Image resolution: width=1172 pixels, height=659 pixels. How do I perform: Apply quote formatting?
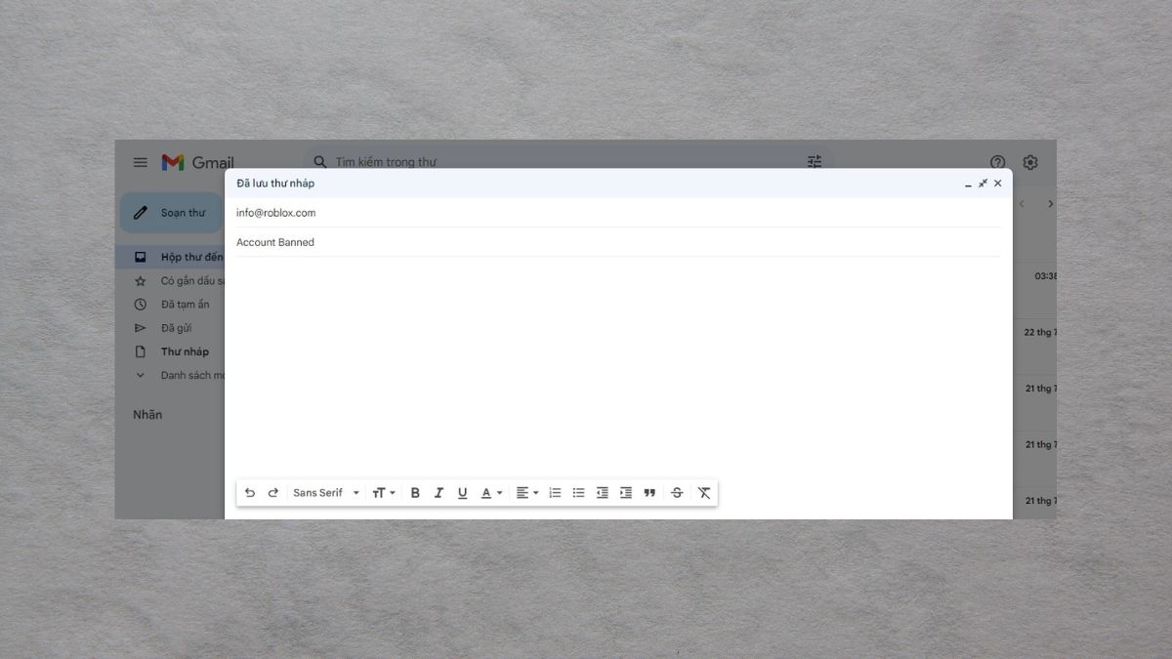pyautogui.click(x=649, y=493)
